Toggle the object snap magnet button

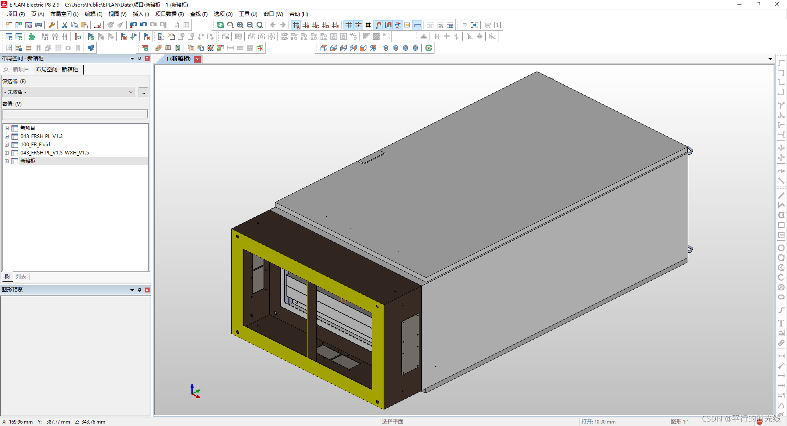point(379,25)
